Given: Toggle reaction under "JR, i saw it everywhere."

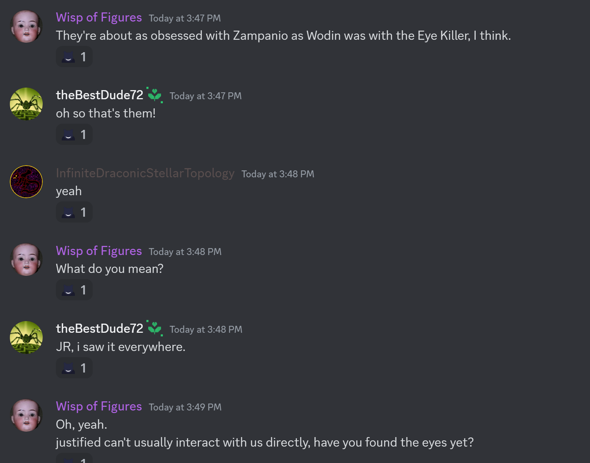Looking at the screenshot, I should pyautogui.click(x=74, y=368).
